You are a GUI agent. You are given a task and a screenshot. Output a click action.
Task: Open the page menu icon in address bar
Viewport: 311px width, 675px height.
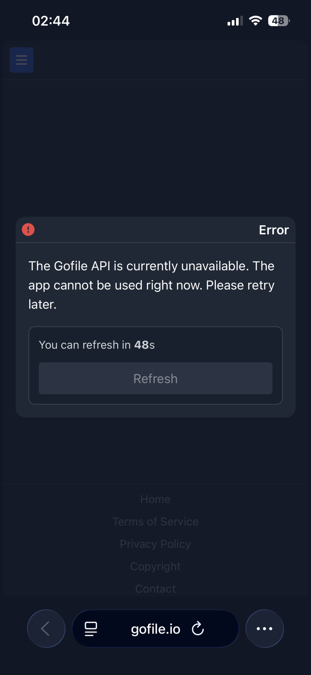point(91,629)
